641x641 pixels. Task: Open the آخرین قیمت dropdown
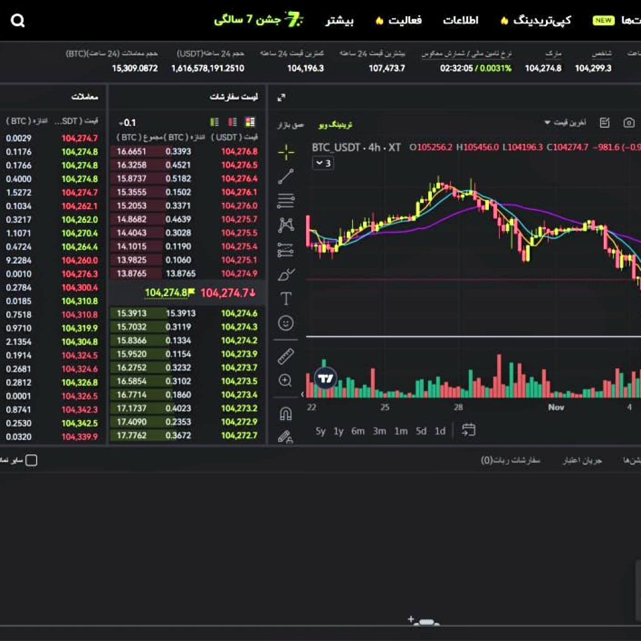click(565, 123)
